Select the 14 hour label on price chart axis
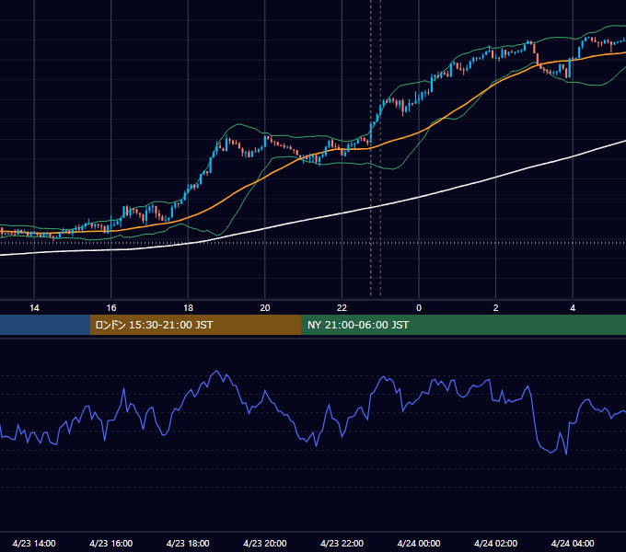 (x=34, y=308)
